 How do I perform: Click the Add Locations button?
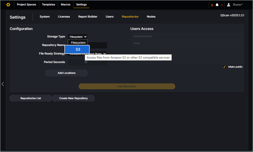tap(66, 73)
